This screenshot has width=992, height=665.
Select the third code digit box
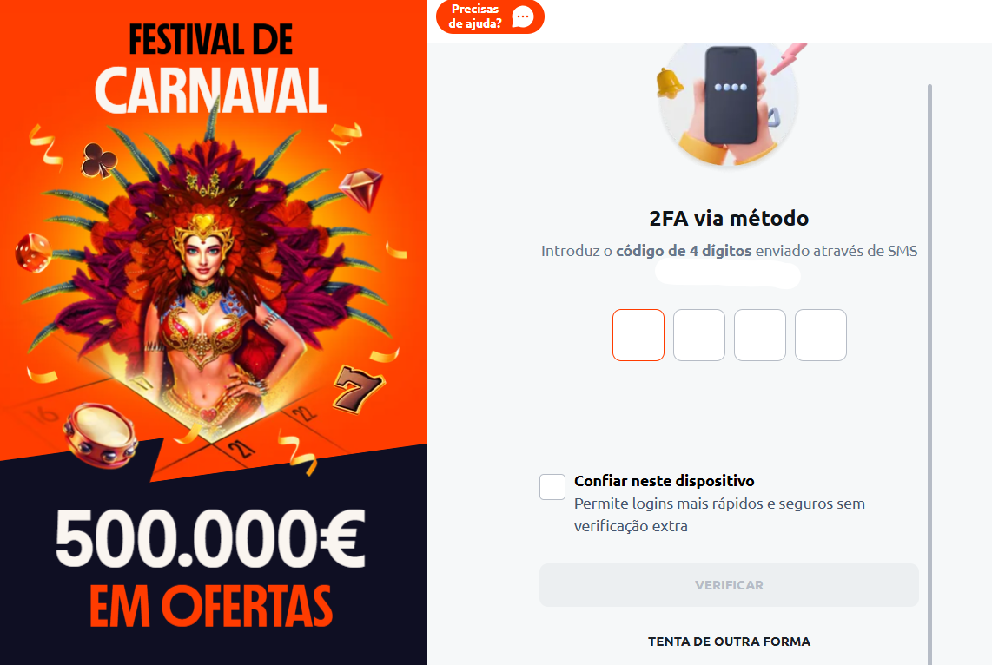pyautogui.click(x=760, y=335)
